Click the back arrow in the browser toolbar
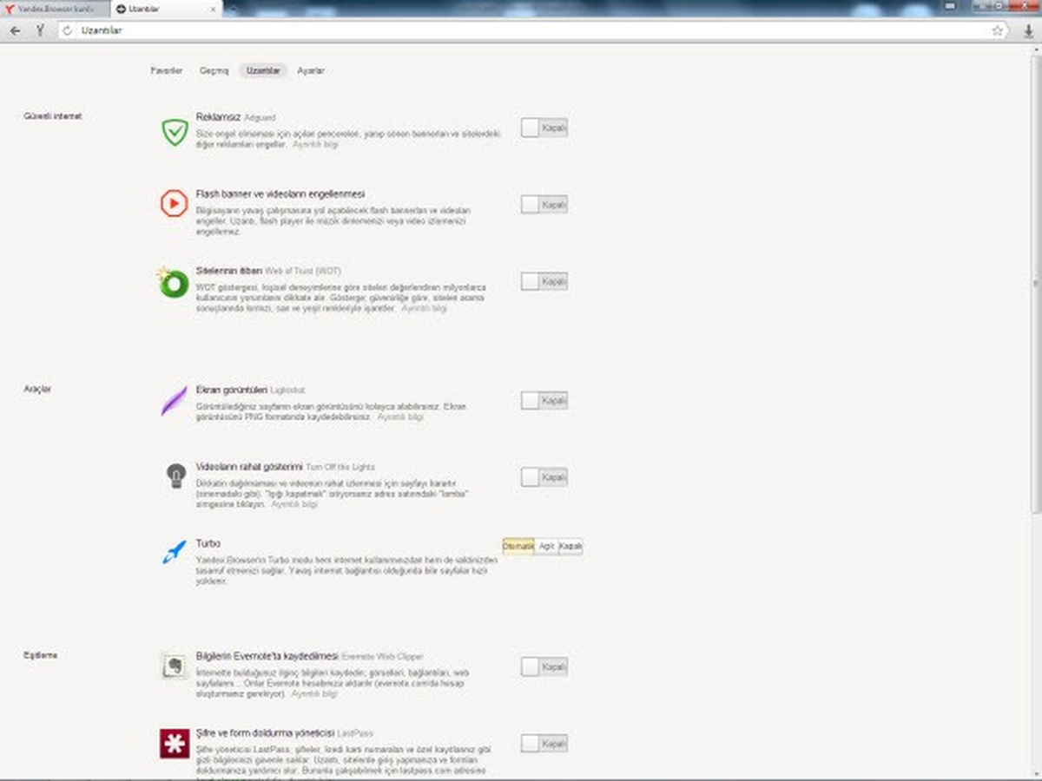 [x=15, y=30]
